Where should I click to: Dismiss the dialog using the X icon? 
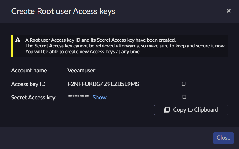pyautogui.click(x=229, y=11)
